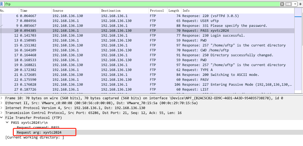Clear the ftp display filter

[x=282, y=4]
